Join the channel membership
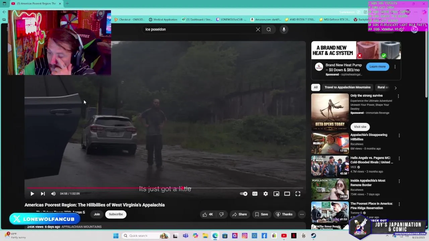Image resolution: width=429 pixels, height=241 pixels. pos(97,214)
